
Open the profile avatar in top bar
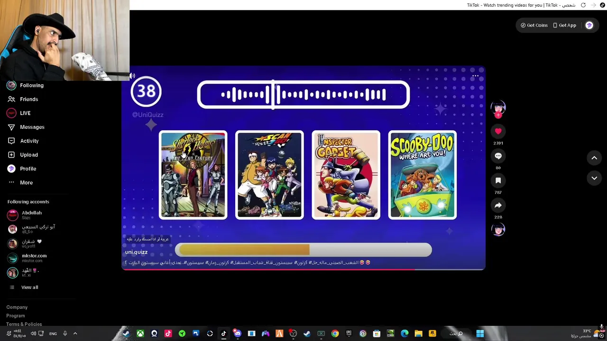(x=589, y=25)
